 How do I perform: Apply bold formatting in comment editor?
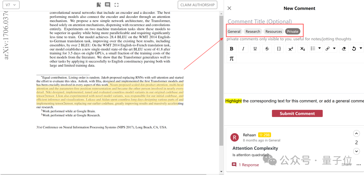tap(232, 49)
